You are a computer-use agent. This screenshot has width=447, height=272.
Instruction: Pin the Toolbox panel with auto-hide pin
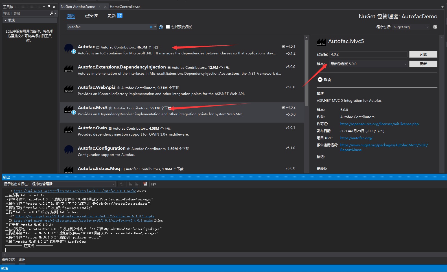point(49,7)
